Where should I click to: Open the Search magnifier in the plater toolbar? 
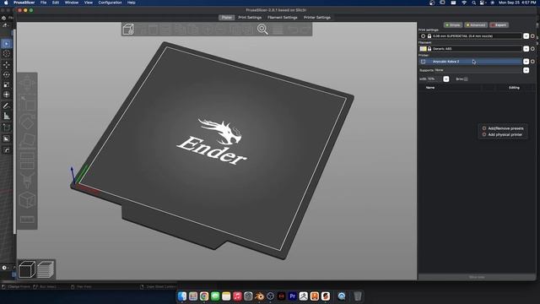262,30
